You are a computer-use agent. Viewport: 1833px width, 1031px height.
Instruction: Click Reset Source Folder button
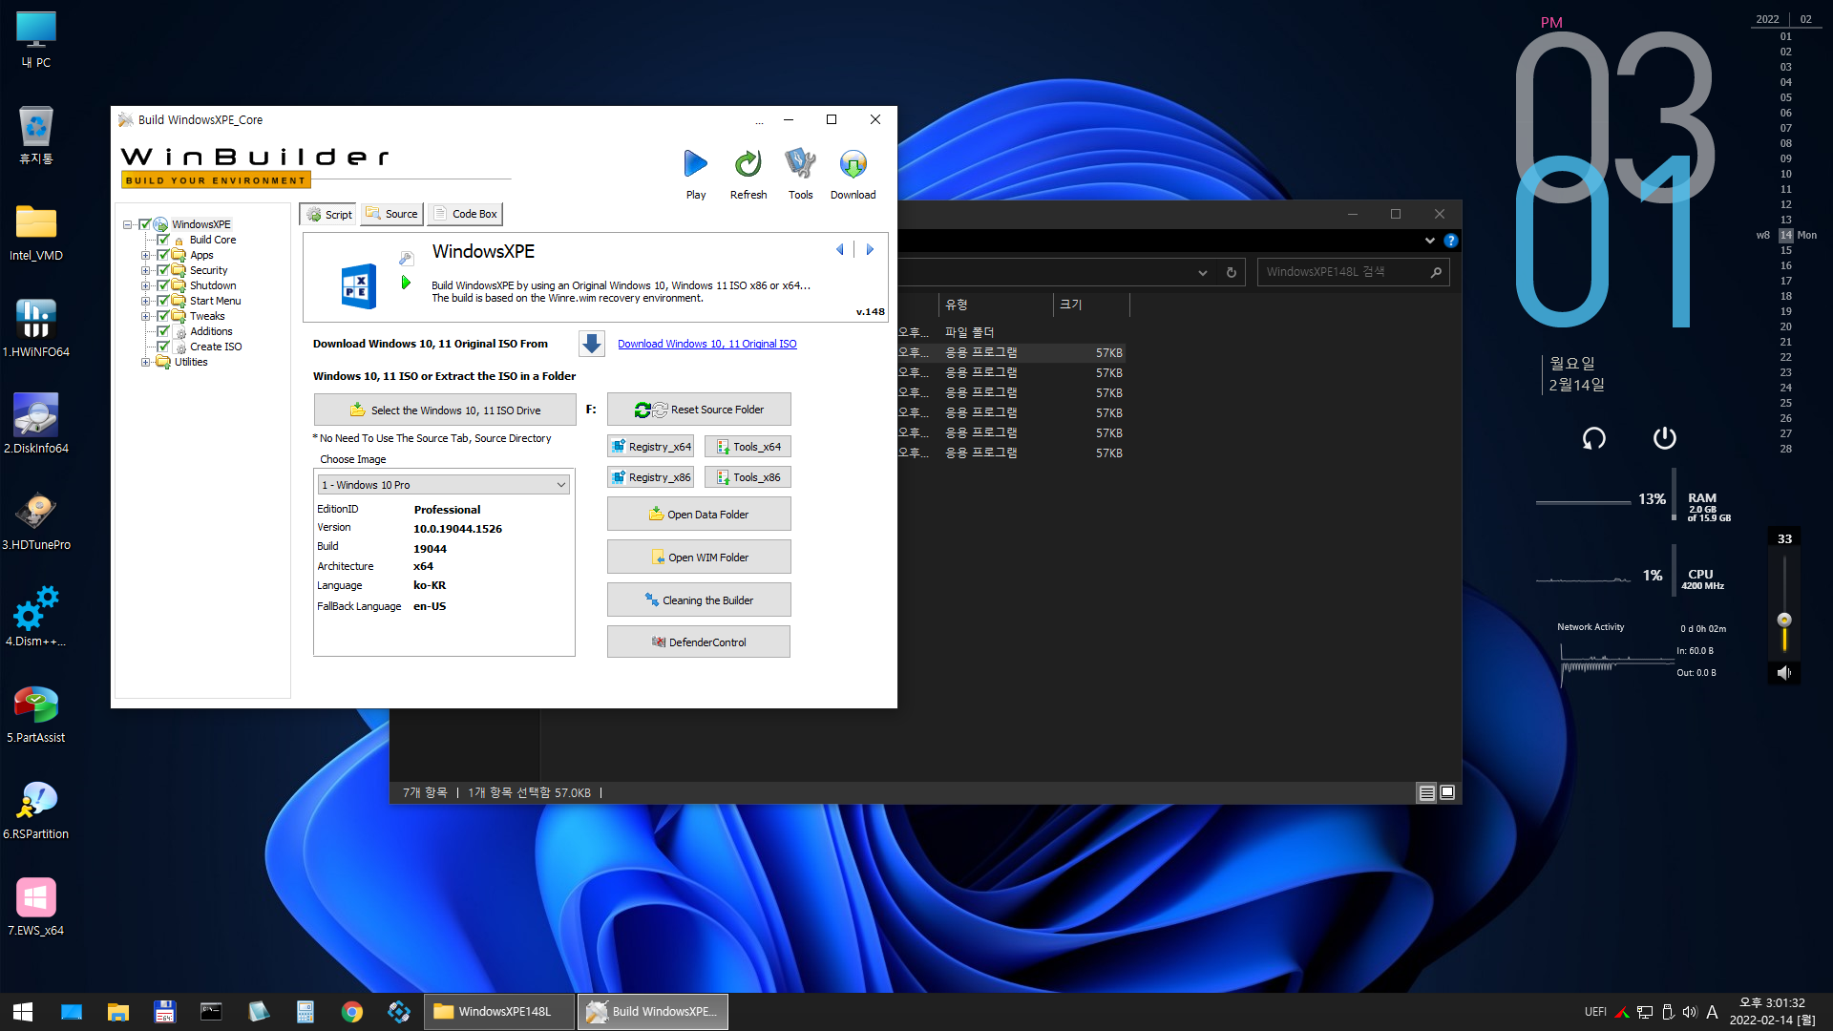tap(699, 410)
